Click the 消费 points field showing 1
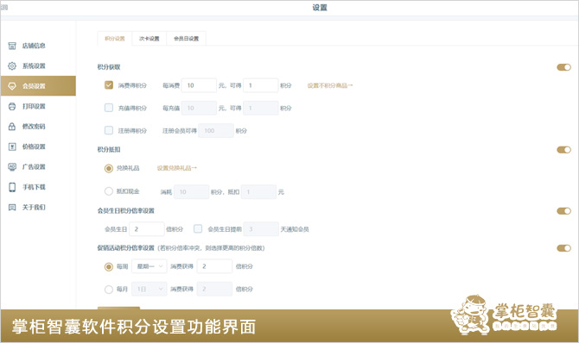 tap(260, 85)
